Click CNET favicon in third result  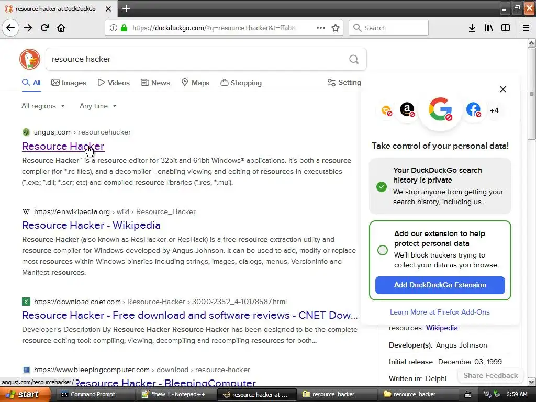(26, 301)
